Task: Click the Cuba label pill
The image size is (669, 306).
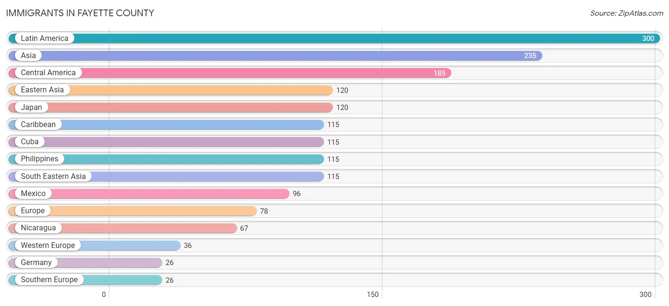Action: [30, 142]
